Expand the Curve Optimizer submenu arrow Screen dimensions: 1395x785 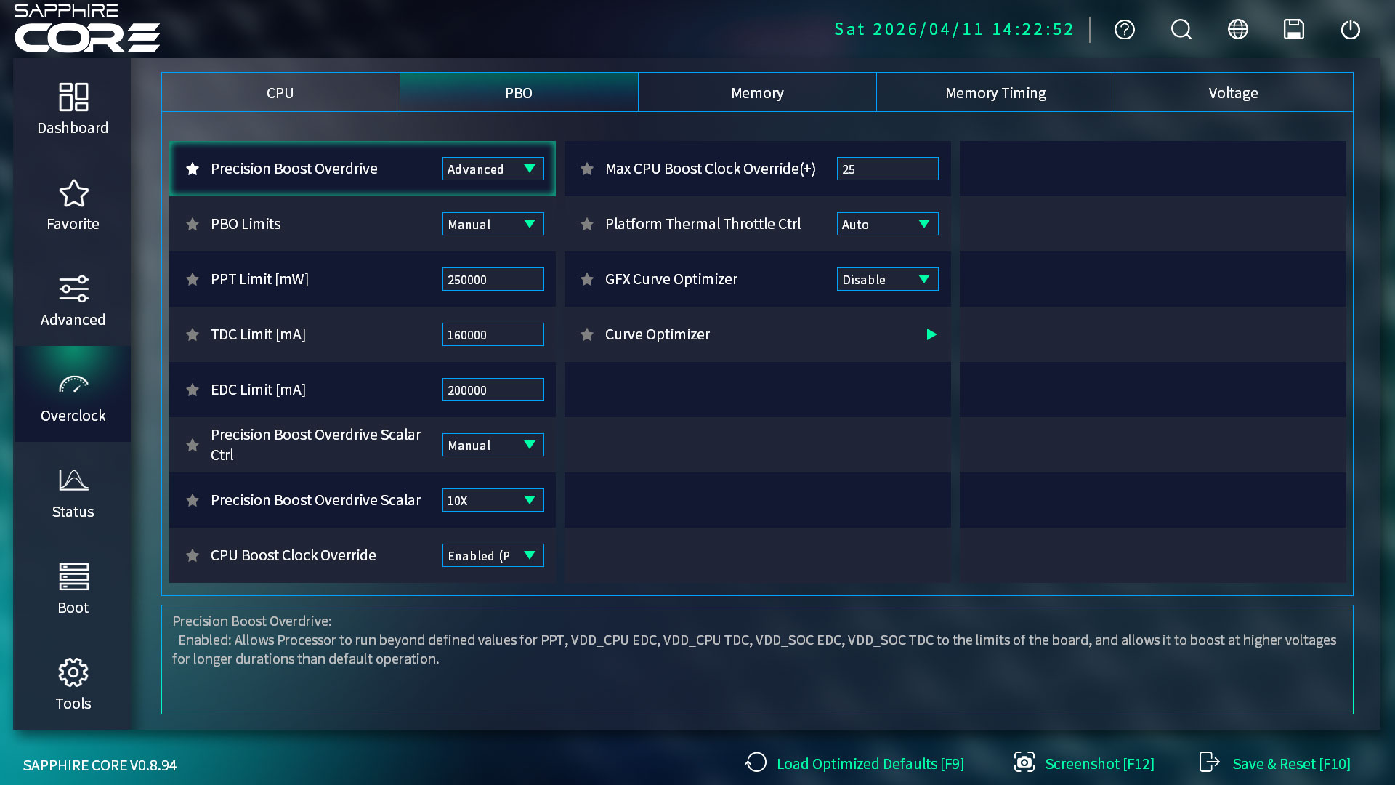pyautogui.click(x=931, y=335)
